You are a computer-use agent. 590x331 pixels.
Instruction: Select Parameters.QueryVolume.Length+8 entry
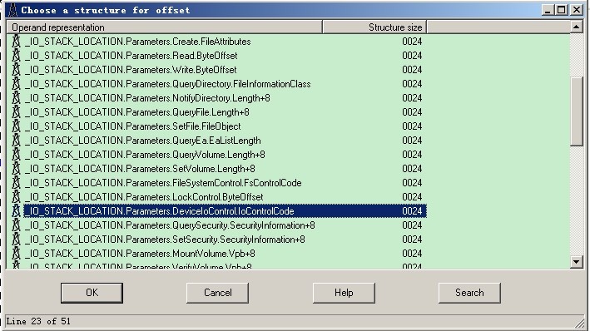click(145, 155)
